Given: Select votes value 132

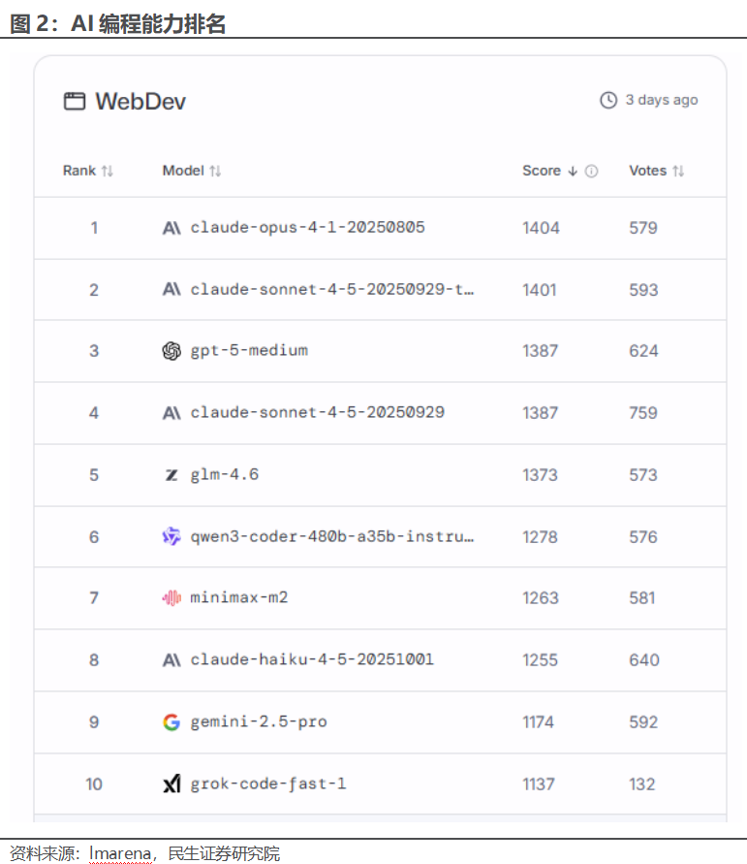Looking at the screenshot, I should (642, 784).
